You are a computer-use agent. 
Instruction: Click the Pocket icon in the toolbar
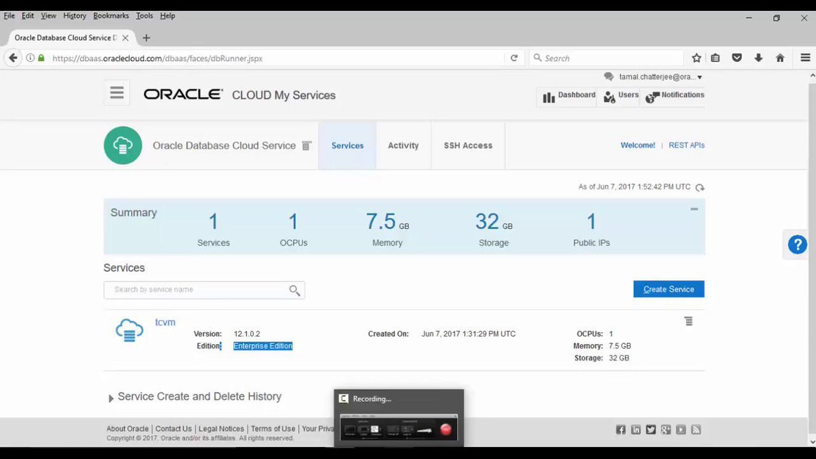click(x=736, y=58)
